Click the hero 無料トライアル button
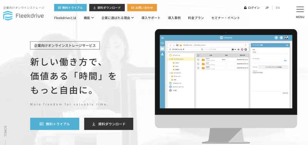Viewport: 308px width, 145px height. (x=55, y=124)
